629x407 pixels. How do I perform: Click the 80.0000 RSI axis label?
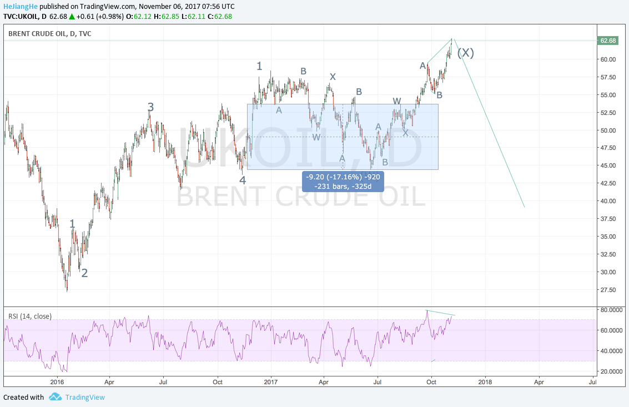[x=611, y=310]
